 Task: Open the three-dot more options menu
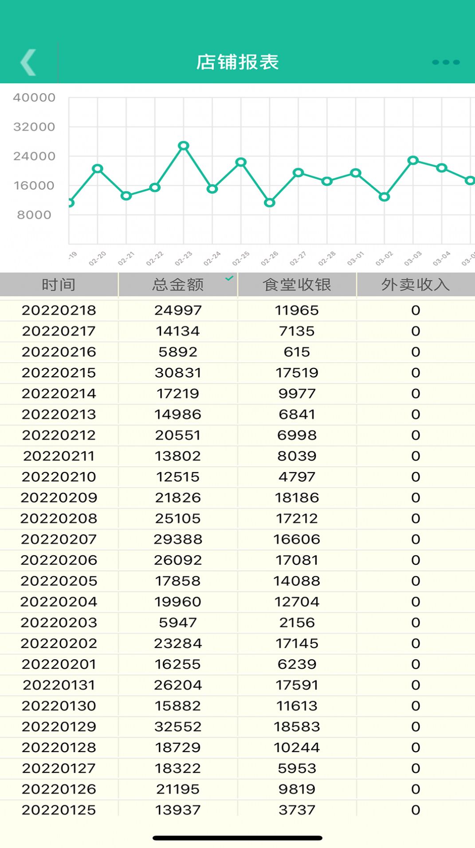click(445, 62)
